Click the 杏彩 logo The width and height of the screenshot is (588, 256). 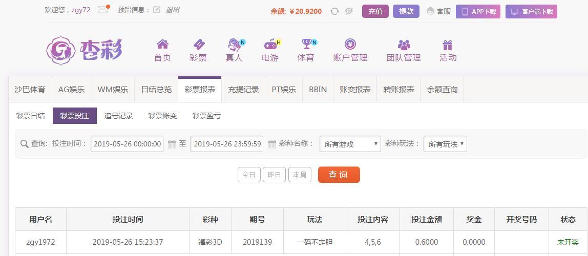tap(84, 51)
